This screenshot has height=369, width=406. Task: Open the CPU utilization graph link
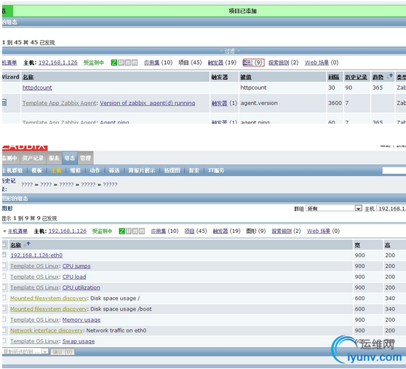point(81,287)
